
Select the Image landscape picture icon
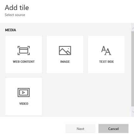65,50
